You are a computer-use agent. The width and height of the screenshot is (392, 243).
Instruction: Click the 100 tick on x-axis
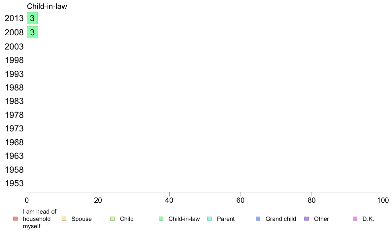(x=383, y=200)
